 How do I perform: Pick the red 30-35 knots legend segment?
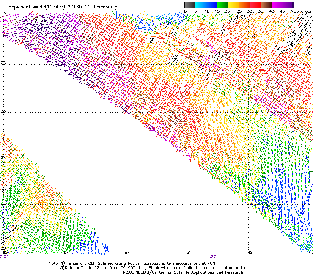click(x=255, y=5)
